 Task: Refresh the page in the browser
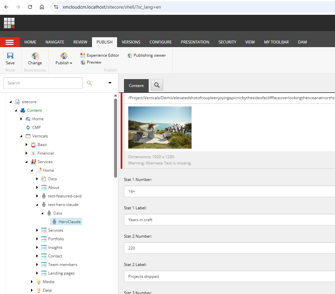[30, 6]
